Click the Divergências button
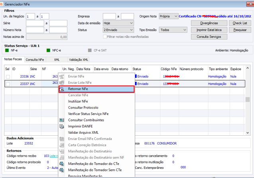This screenshot has height=178, width=254. click(209, 23)
